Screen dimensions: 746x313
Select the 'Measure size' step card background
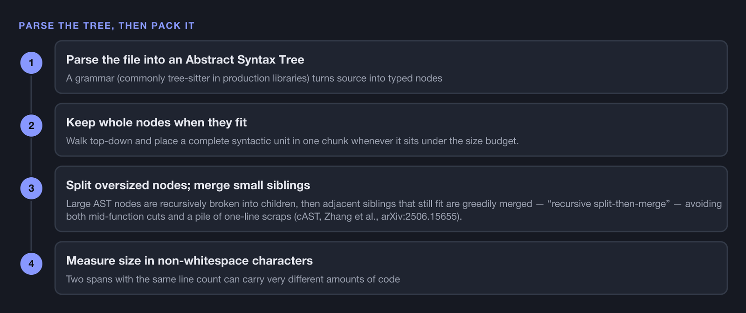tap(391, 268)
